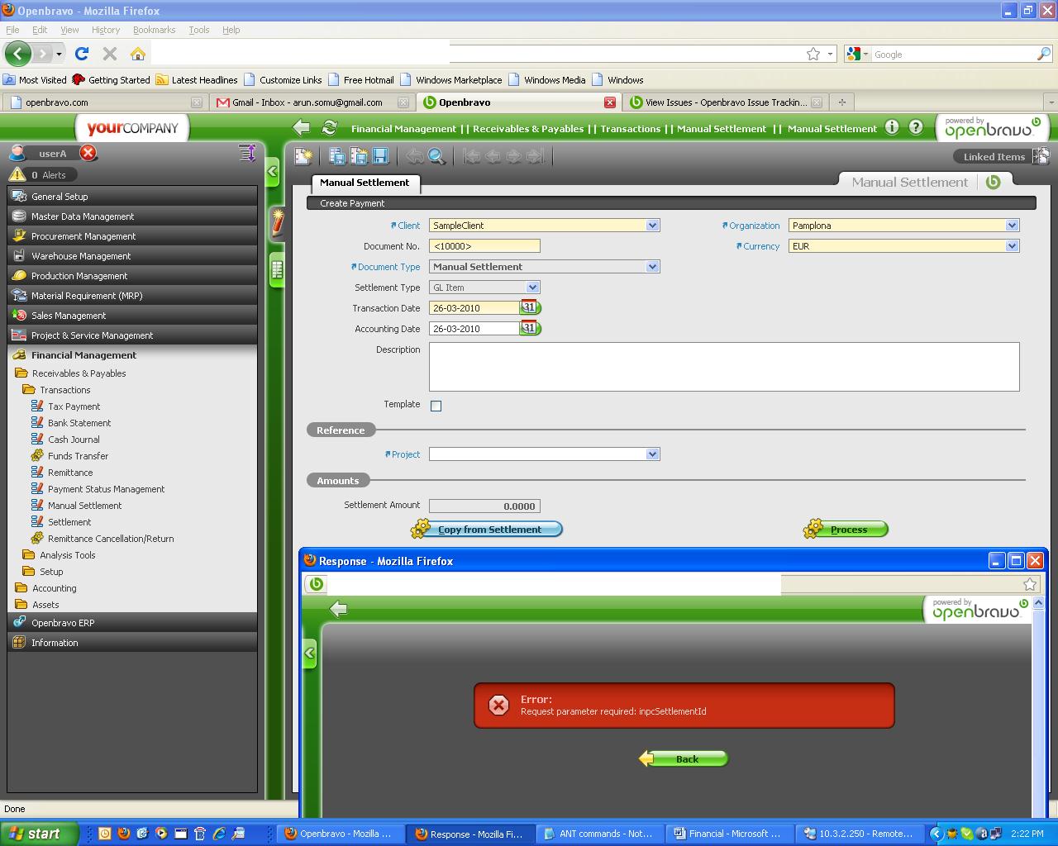
Task: Click the Openbravo refresh icon in header
Action: (329, 127)
